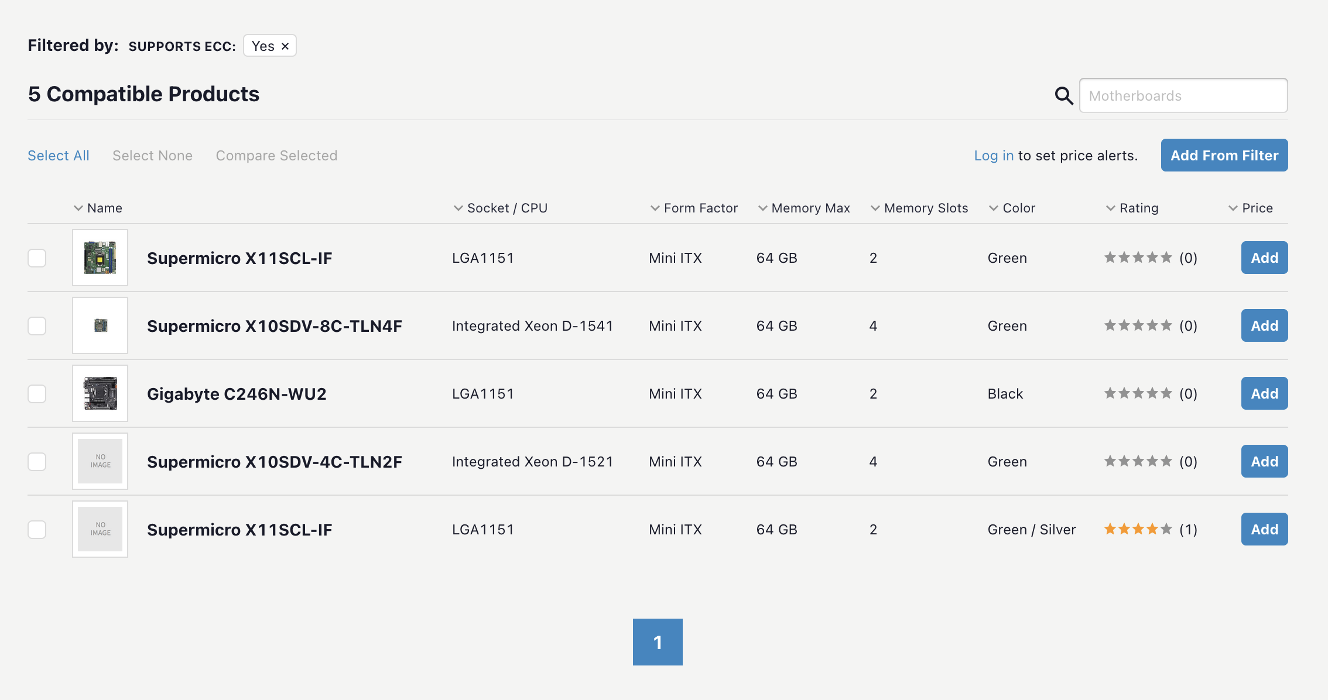This screenshot has height=700, width=1328.
Task: Click star rating of Supermicro X10SDV-8C-TLN4F
Action: (x=1138, y=325)
